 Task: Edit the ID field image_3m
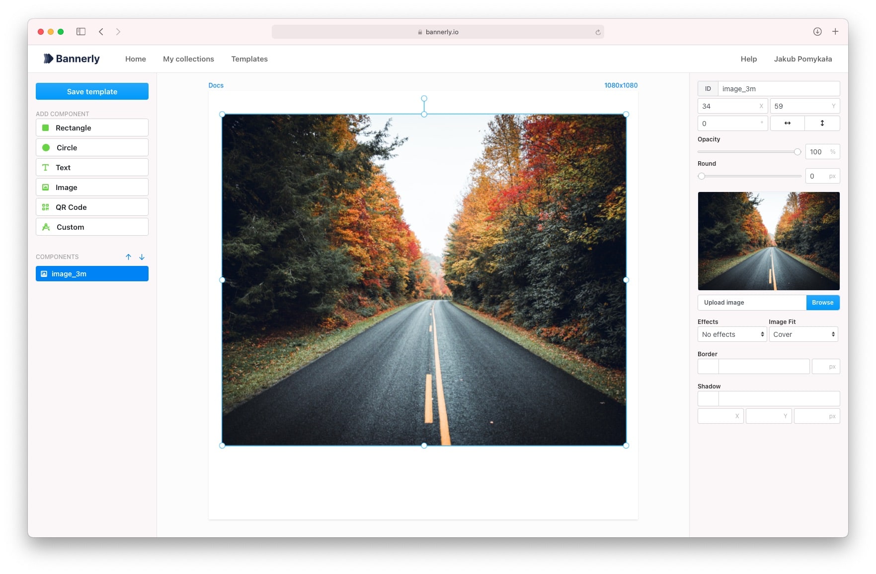coord(779,89)
